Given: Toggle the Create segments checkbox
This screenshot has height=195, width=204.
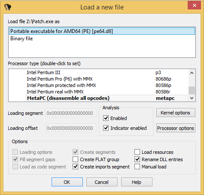Looking at the screenshot, I should (x=75, y=152).
